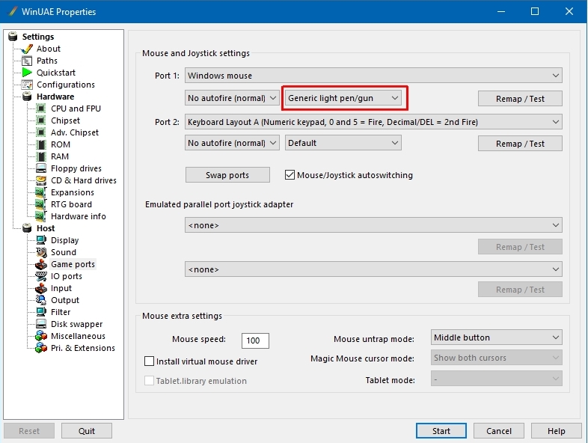588x443 pixels.
Task: Click the Configurations list icon
Action: 27,85
